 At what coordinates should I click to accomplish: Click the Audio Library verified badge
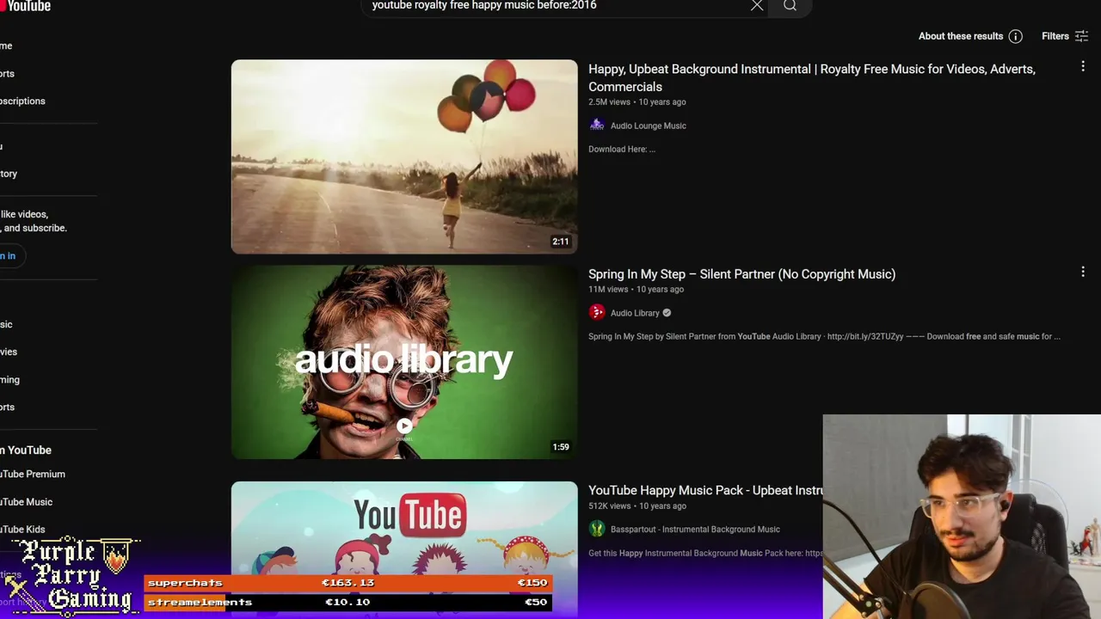(x=667, y=313)
